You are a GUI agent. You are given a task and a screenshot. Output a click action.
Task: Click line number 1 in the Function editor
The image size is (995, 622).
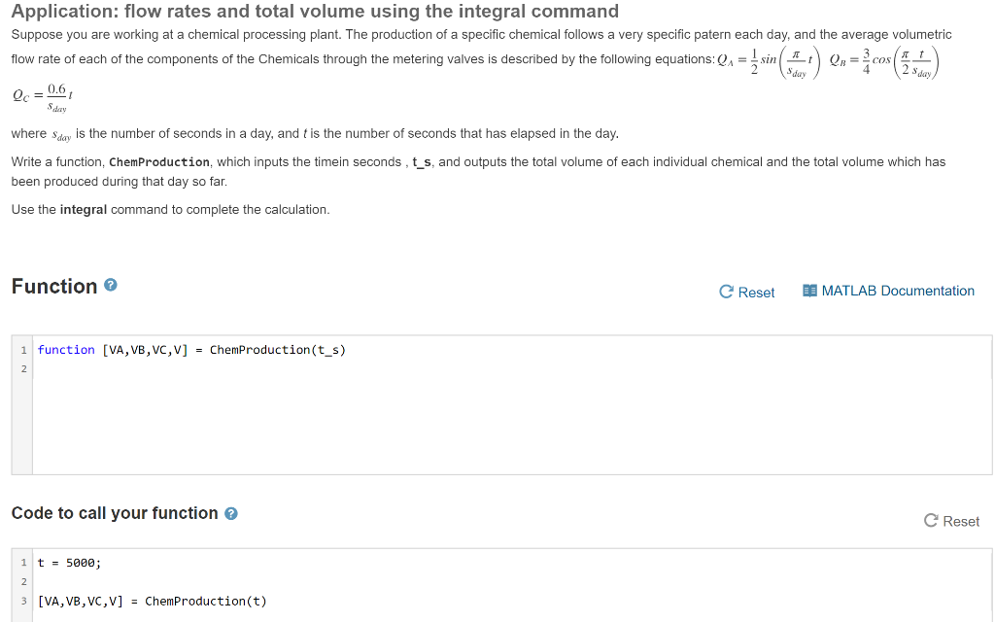(x=22, y=349)
